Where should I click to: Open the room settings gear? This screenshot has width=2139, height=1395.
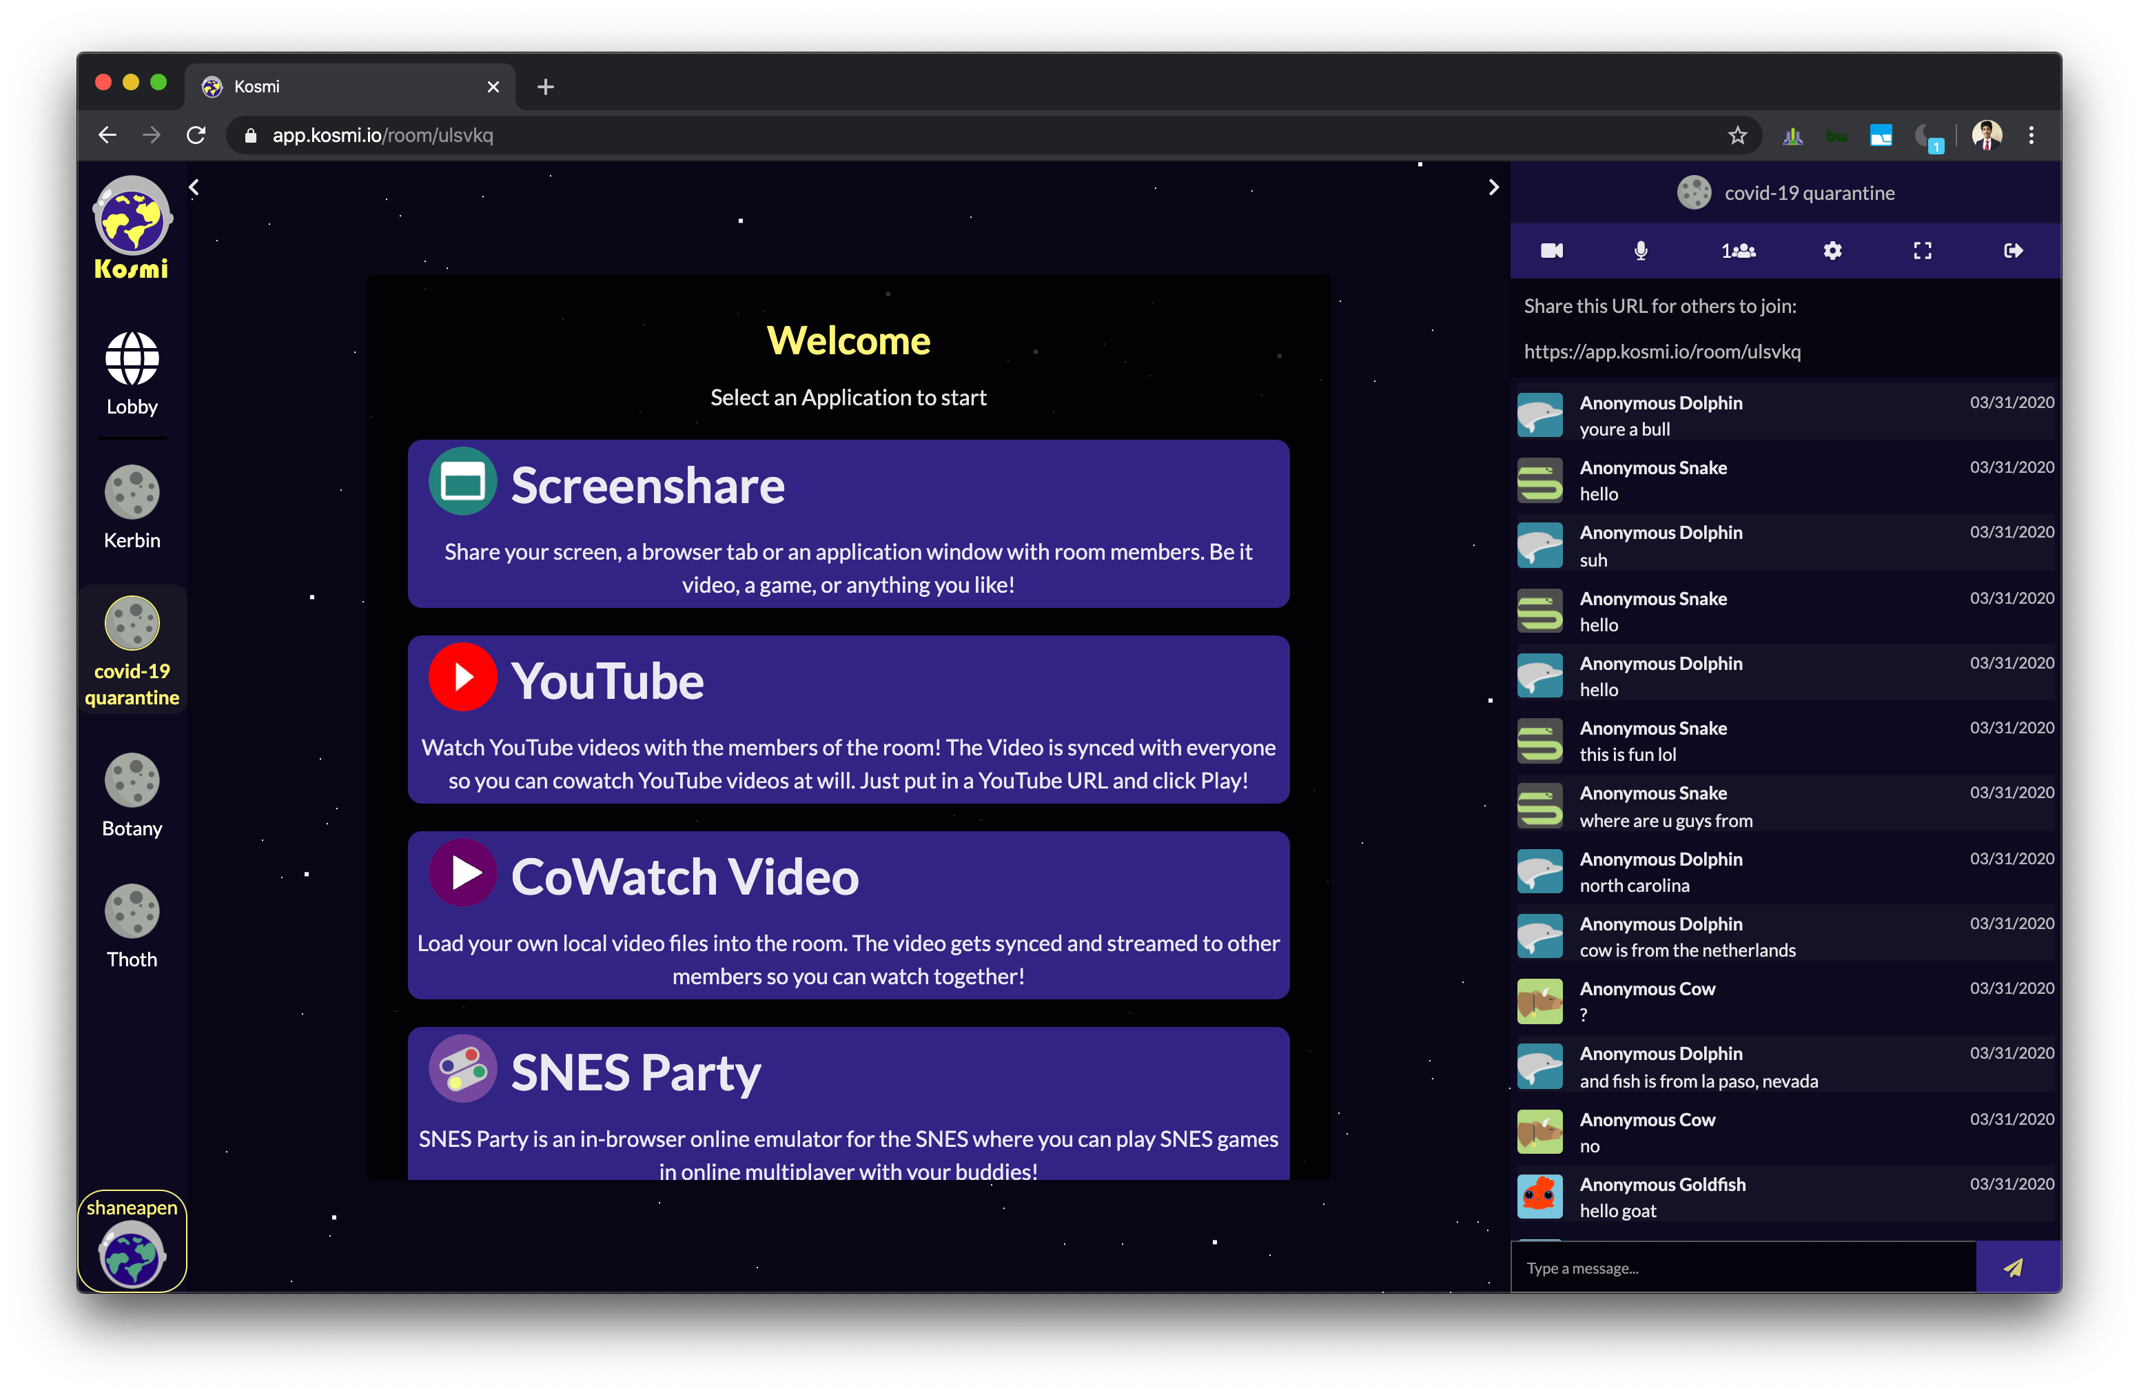click(1832, 251)
